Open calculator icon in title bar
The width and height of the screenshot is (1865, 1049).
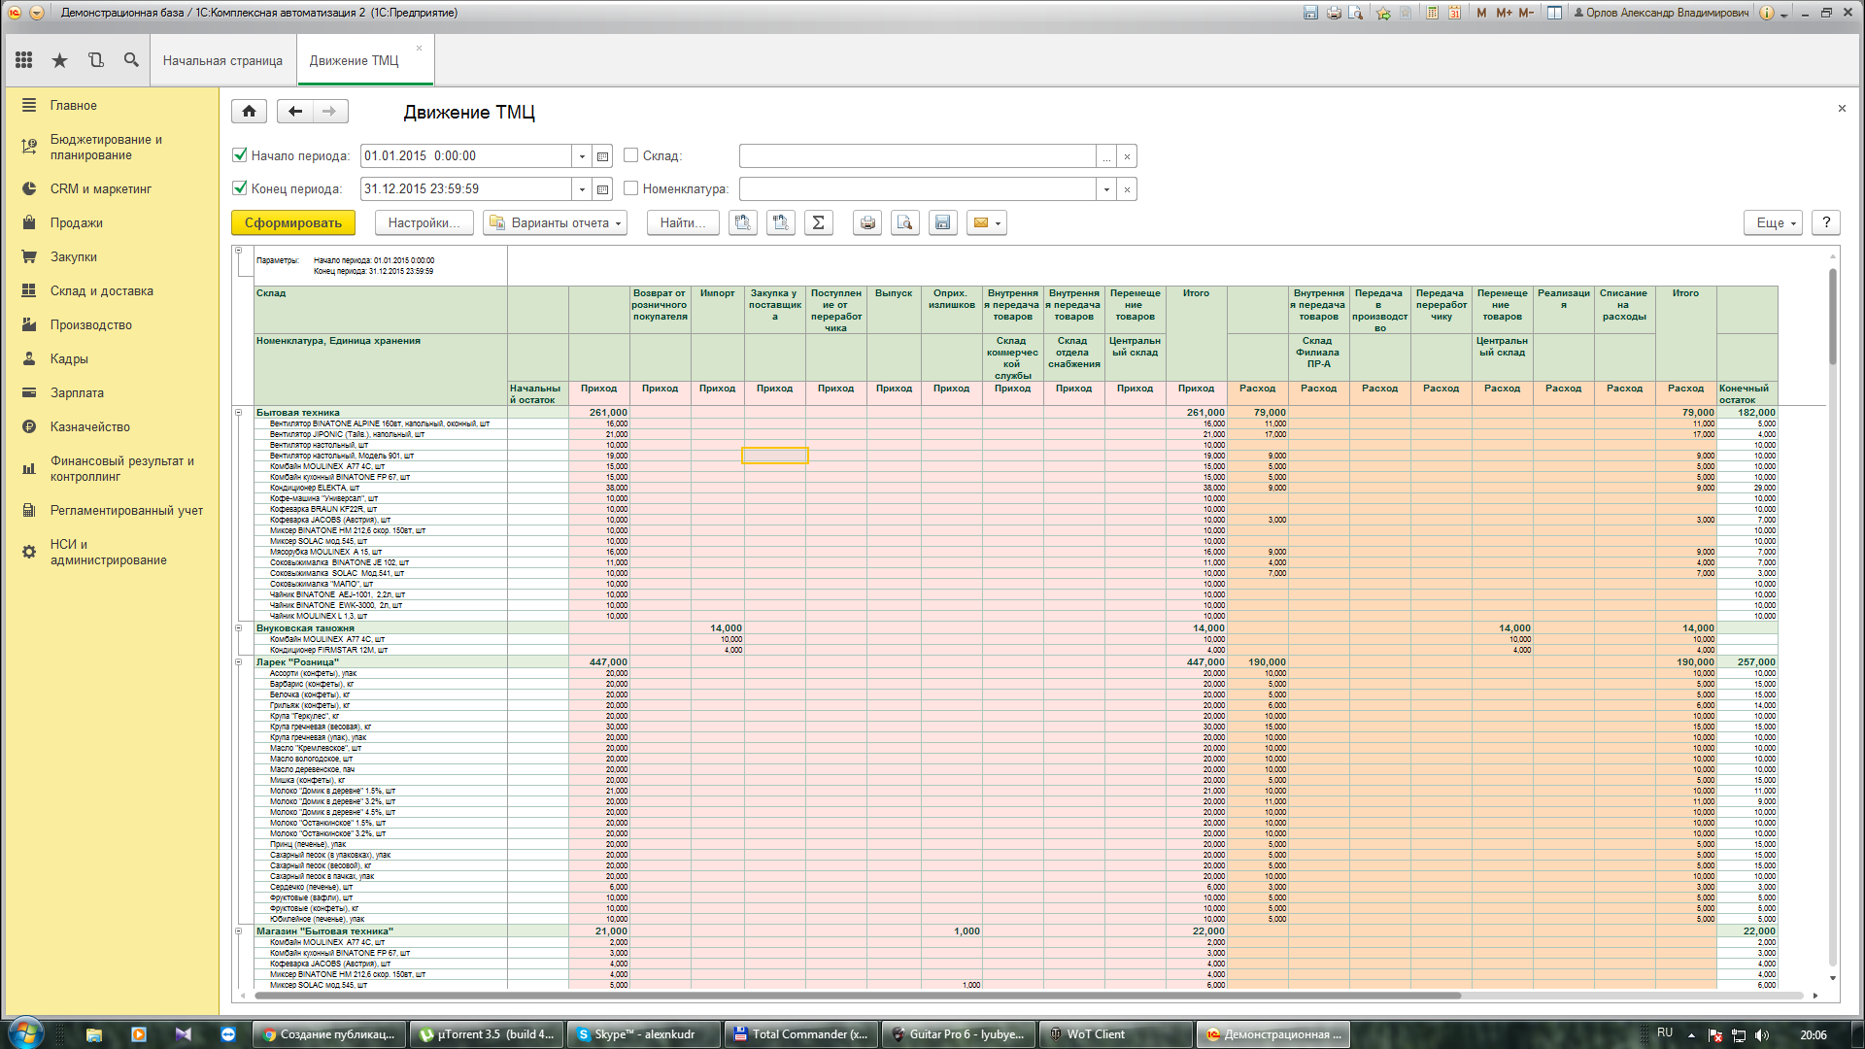1432,13
